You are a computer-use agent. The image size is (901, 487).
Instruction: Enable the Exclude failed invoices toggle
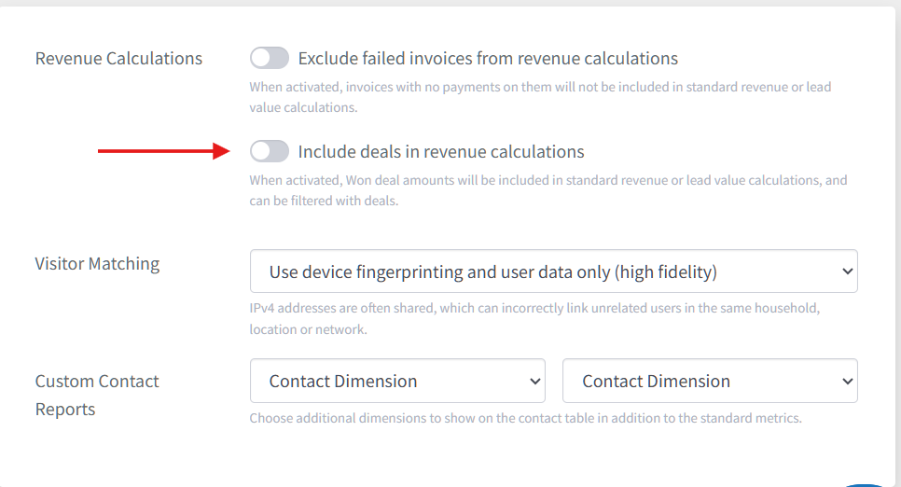click(x=269, y=58)
